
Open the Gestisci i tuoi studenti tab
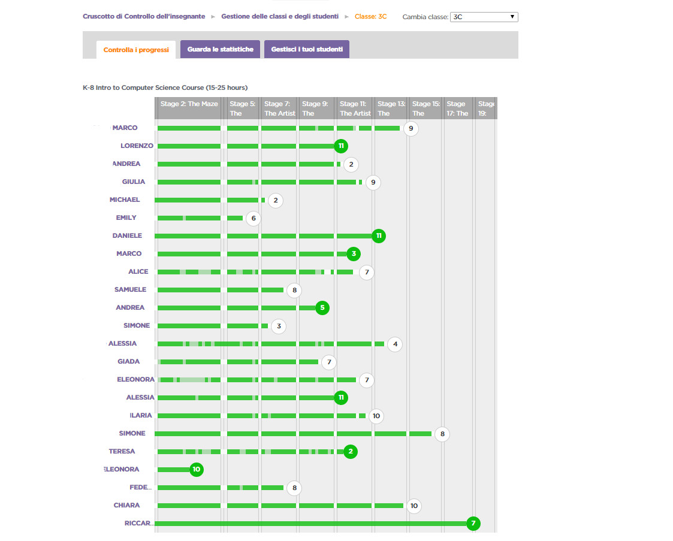click(x=306, y=50)
